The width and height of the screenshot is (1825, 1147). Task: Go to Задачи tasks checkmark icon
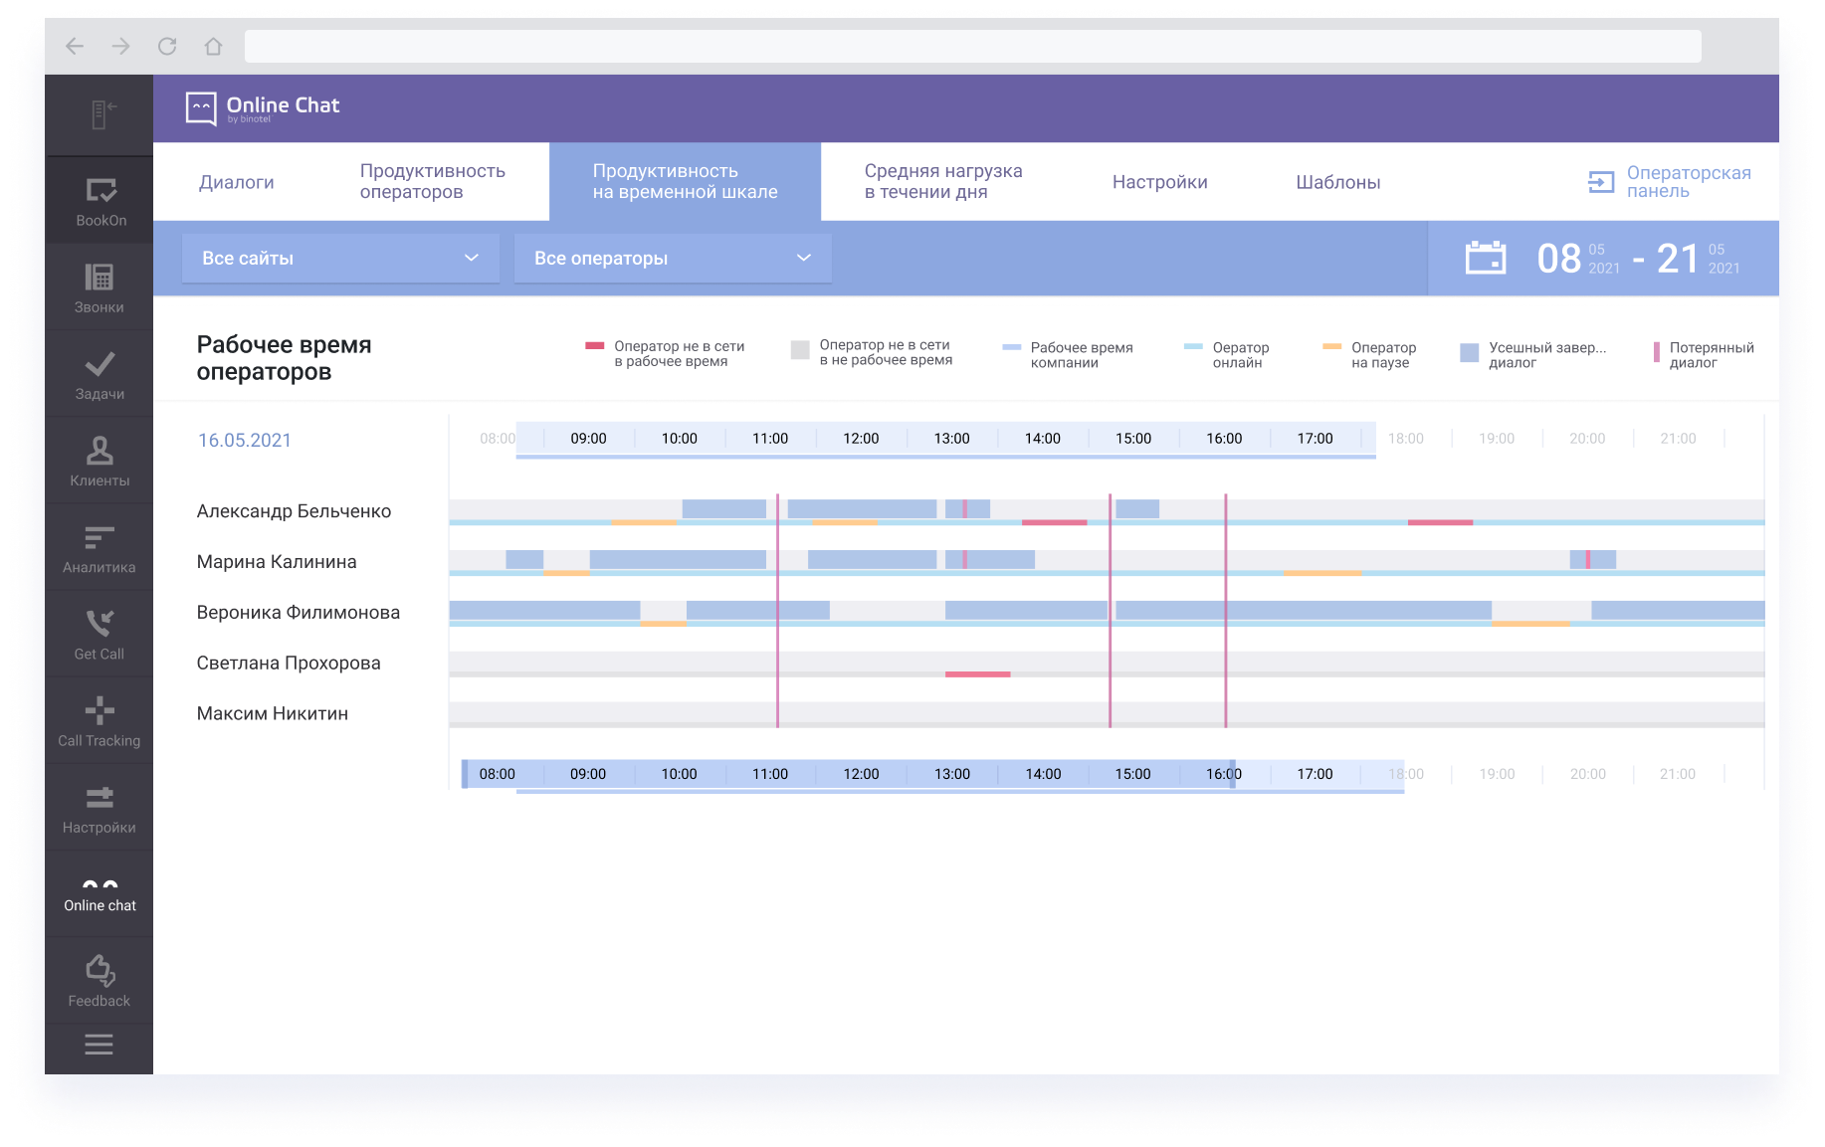coord(100,365)
